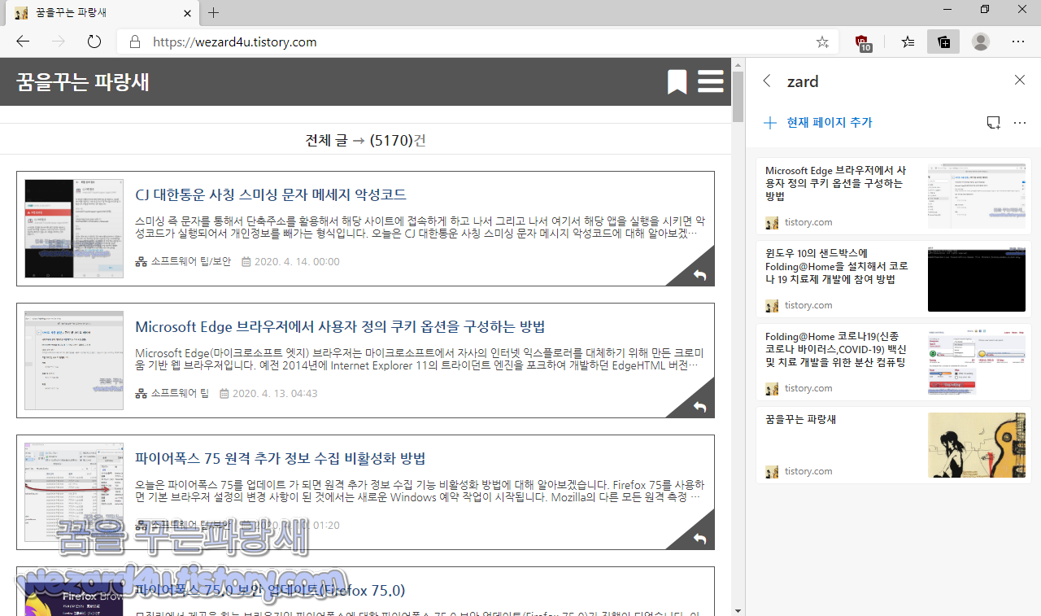Click the zard collection title
The image size is (1041, 616).
coord(803,81)
